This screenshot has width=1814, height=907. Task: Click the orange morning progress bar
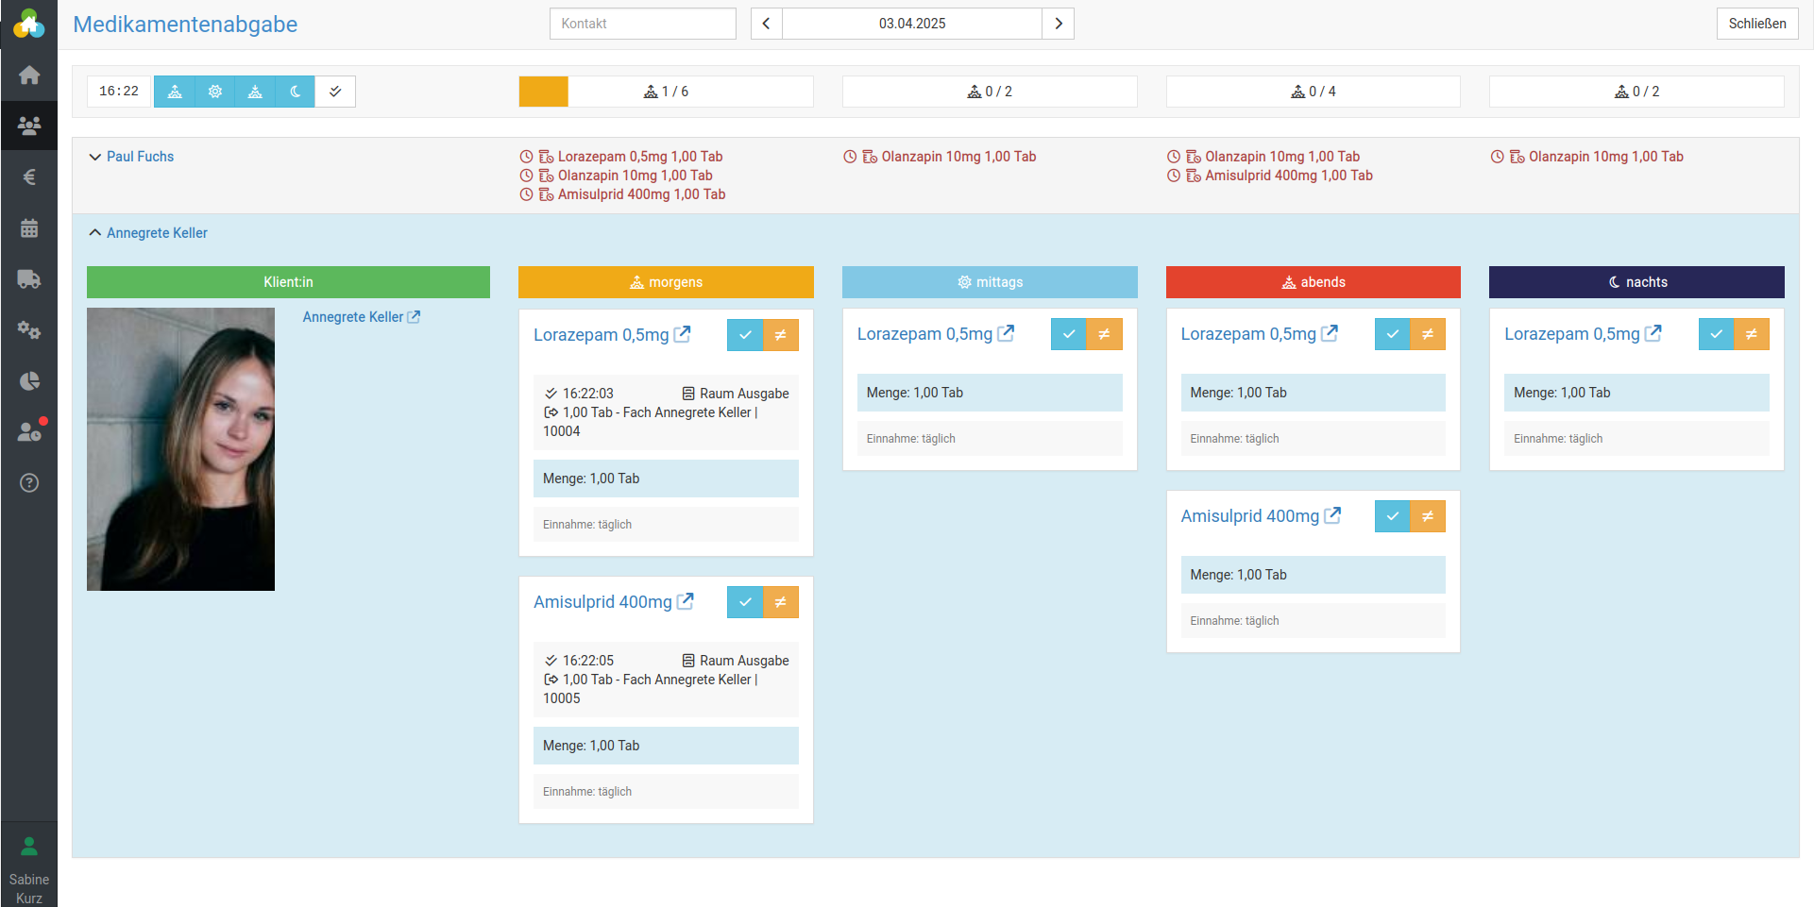(544, 92)
